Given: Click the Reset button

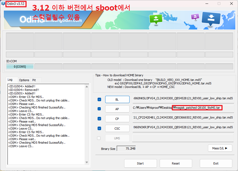Looking at the screenshot, I should tap(176, 163).
